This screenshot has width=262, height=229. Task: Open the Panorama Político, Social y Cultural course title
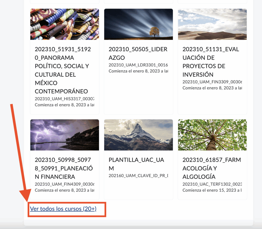[x=62, y=70]
